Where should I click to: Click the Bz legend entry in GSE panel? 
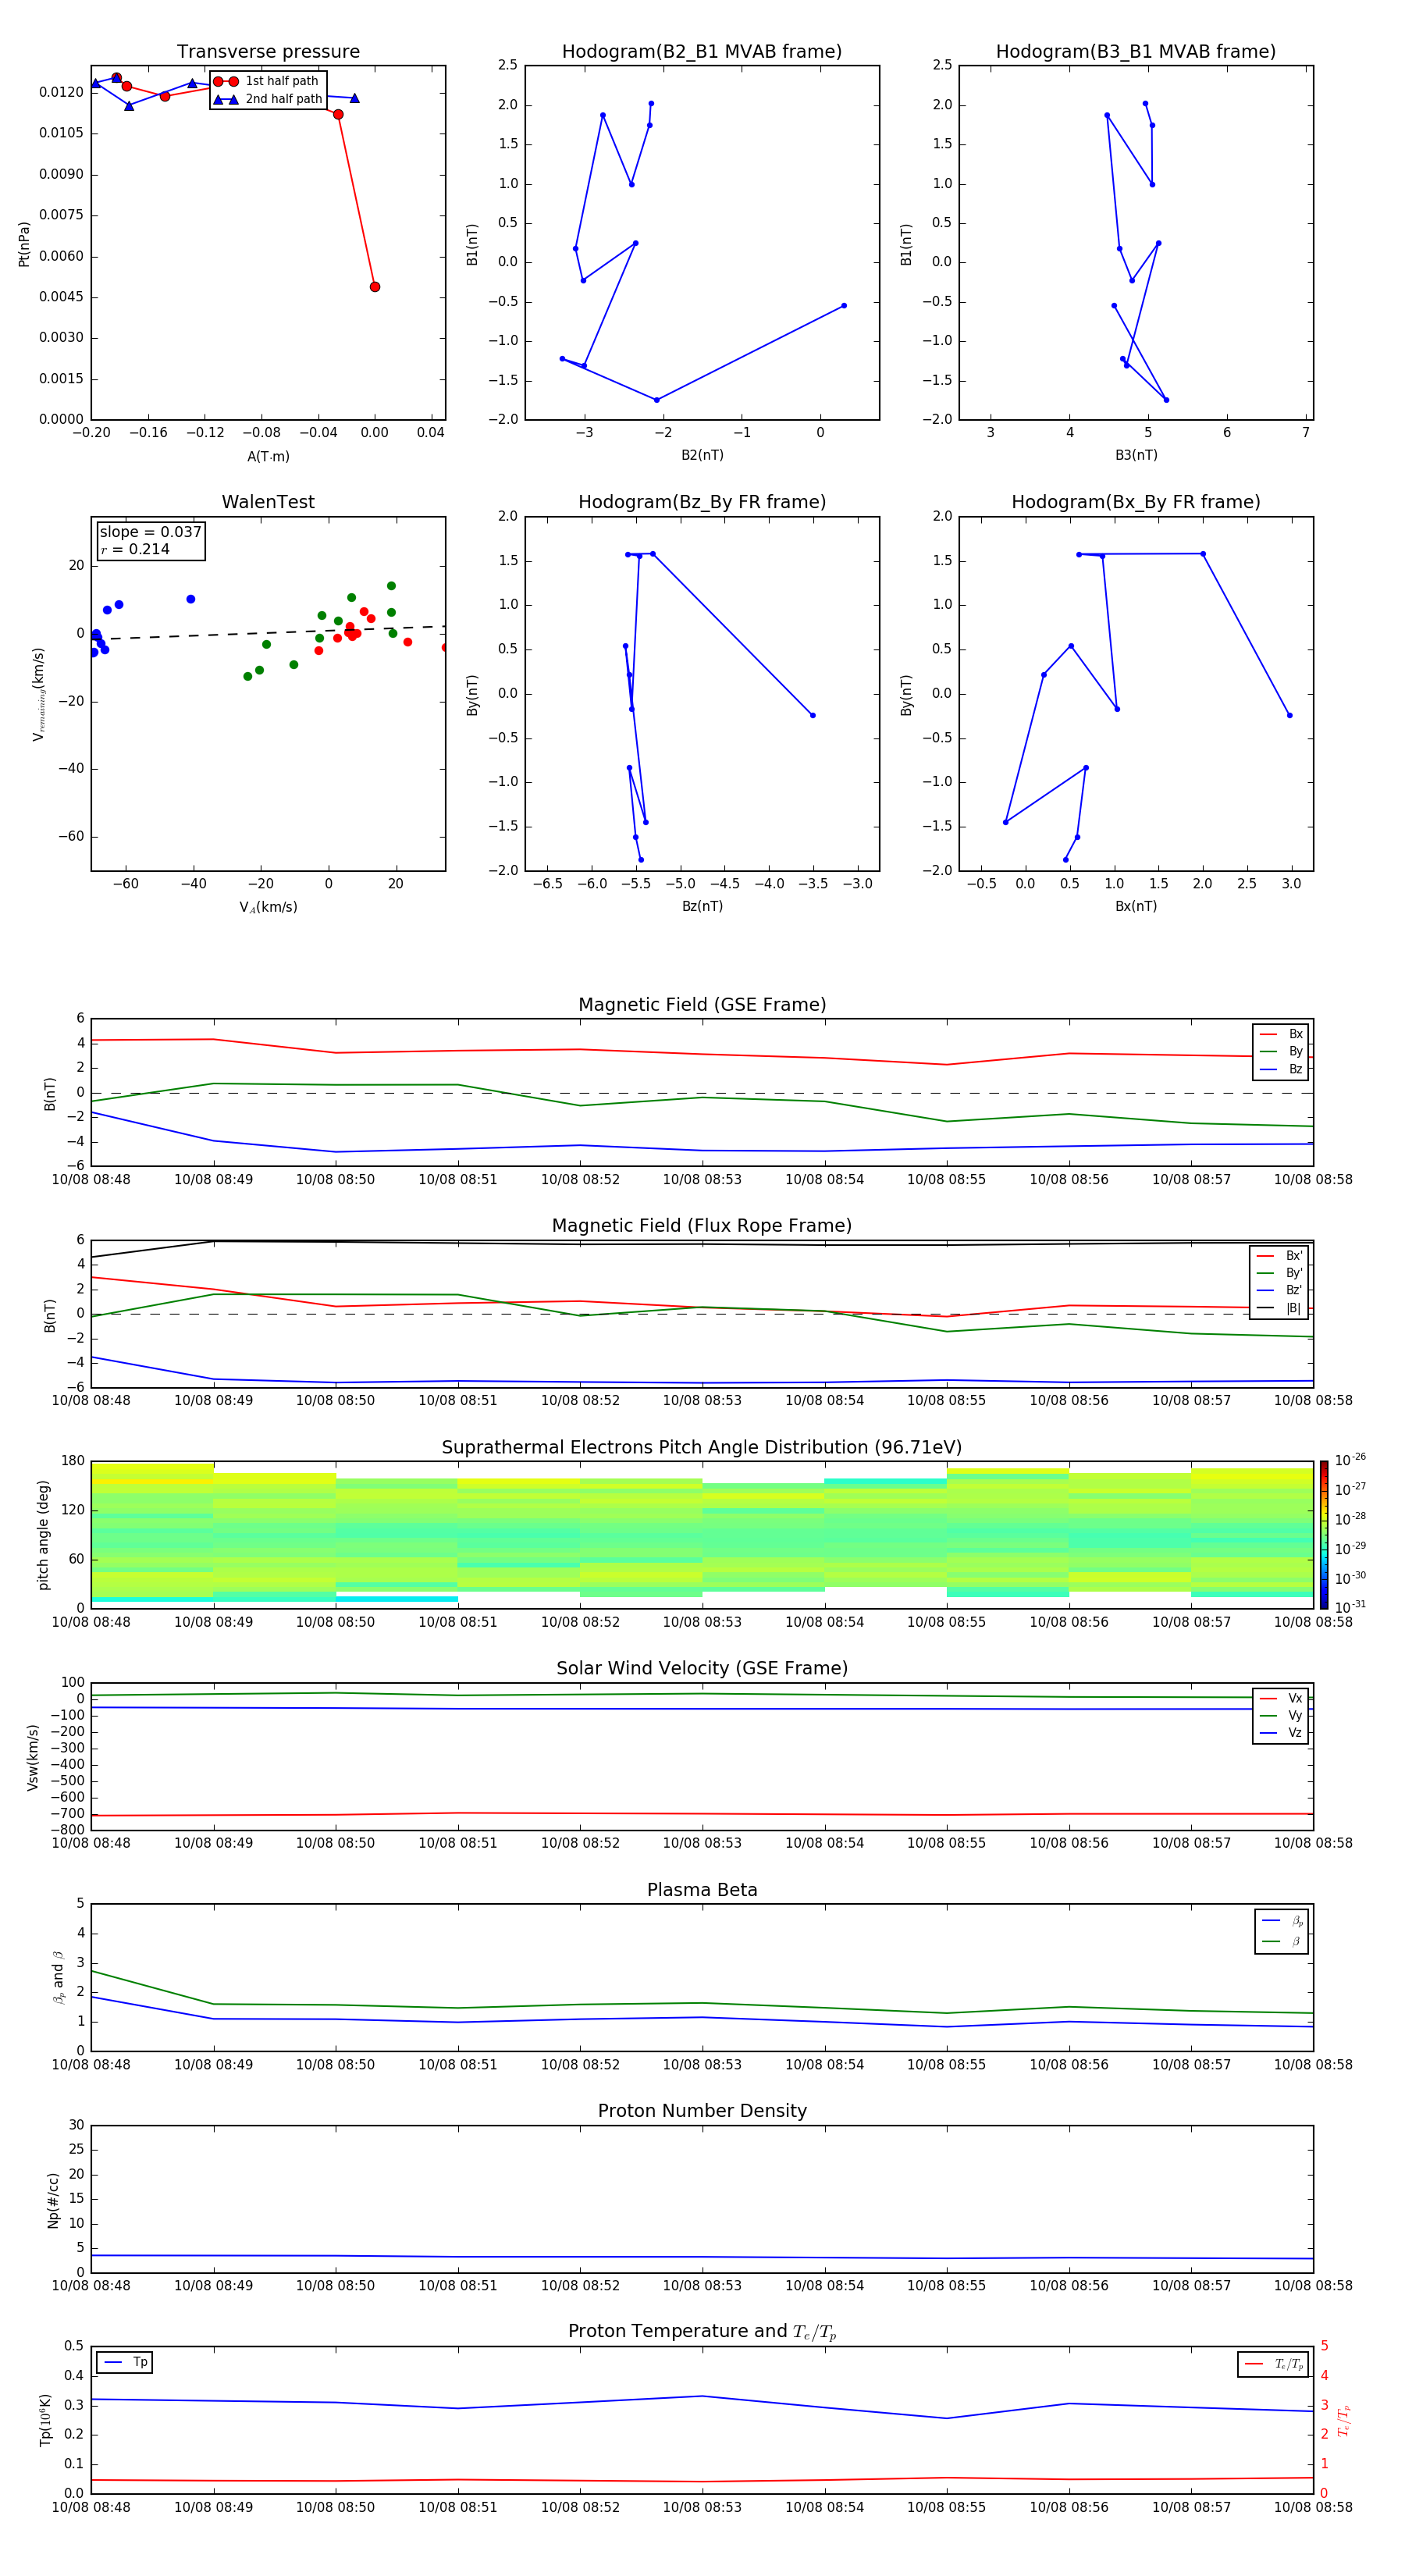[1281, 1069]
